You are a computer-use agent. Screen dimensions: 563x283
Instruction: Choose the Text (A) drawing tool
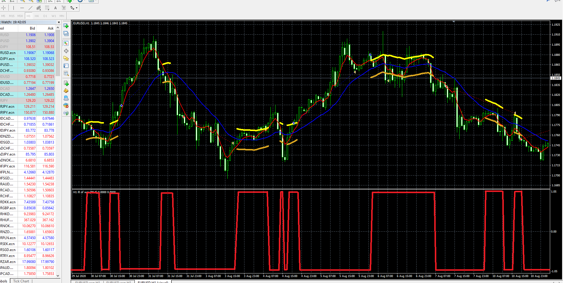[55, 8]
